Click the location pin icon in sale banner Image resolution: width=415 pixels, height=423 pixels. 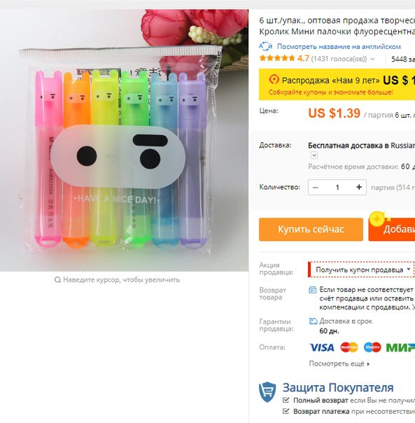(x=274, y=80)
